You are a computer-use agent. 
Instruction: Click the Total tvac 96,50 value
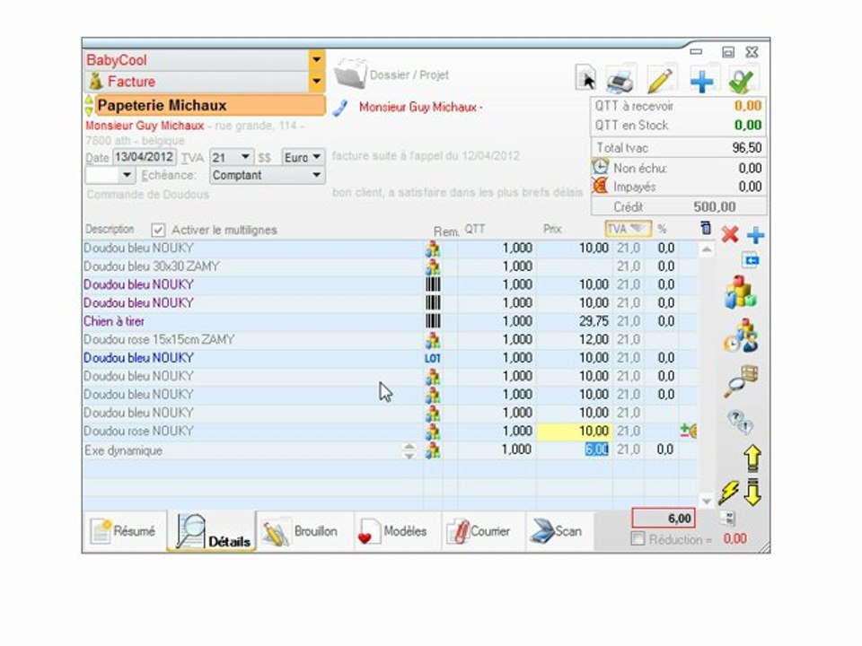746,148
